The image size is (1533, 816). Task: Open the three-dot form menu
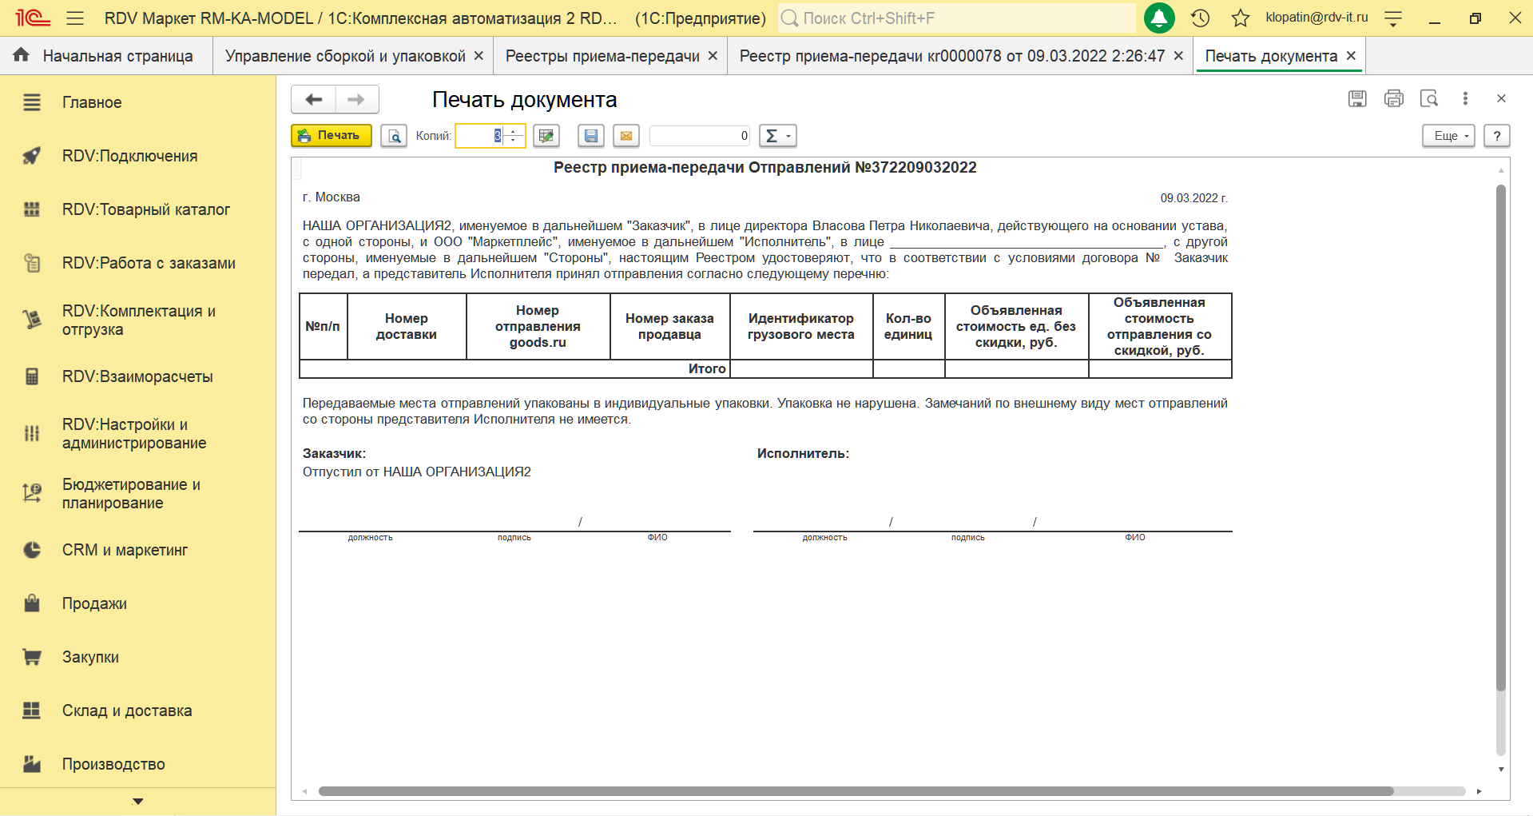1465,98
